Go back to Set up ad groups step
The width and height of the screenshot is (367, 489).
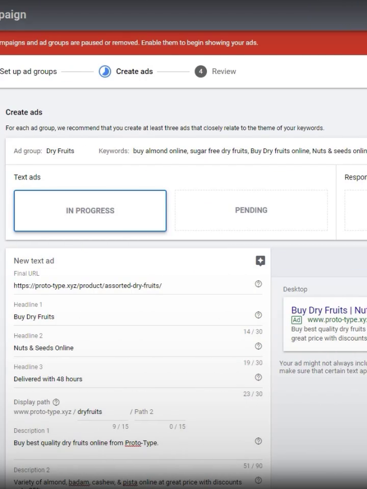[29, 72]
